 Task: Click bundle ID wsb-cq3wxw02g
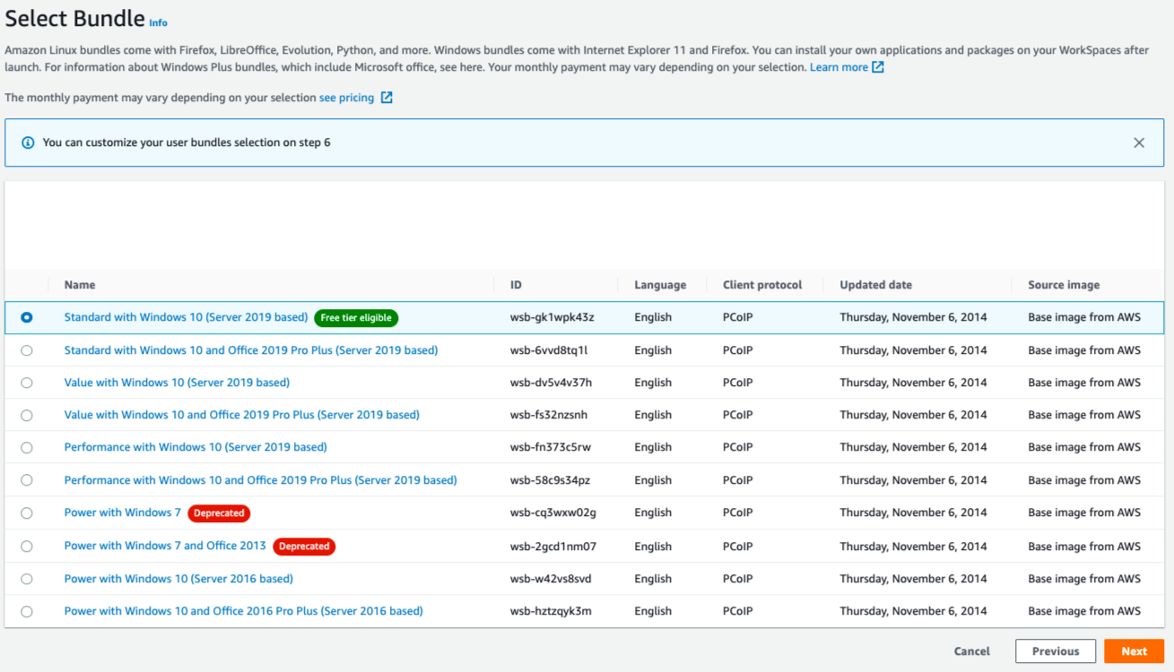click(553, 513)
